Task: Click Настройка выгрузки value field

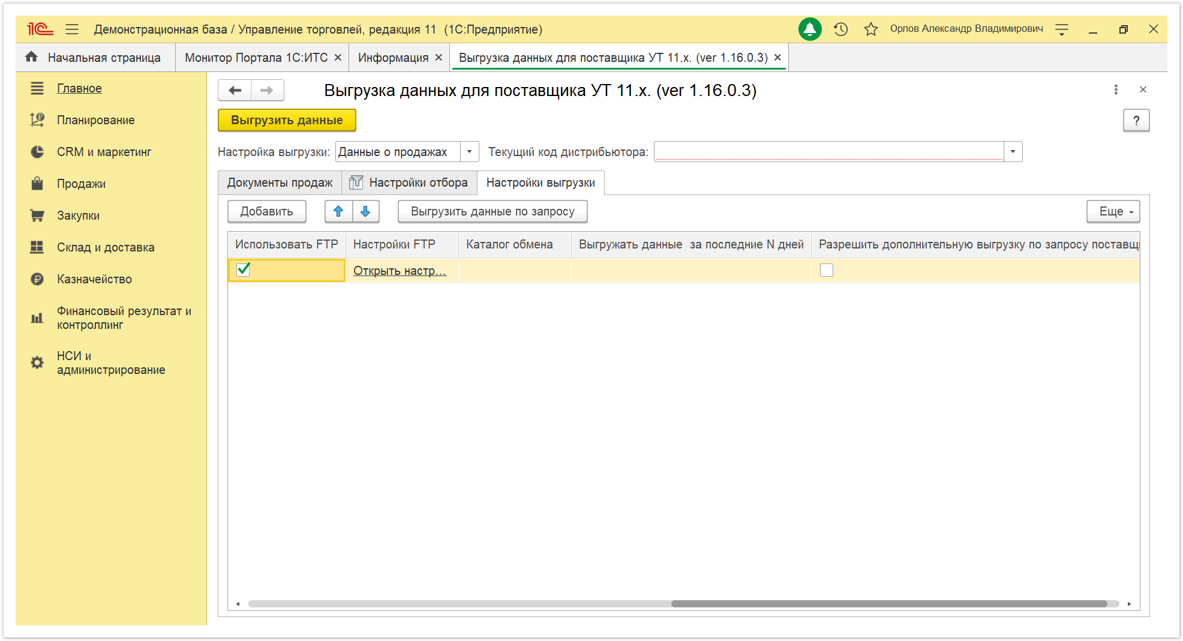Action: click(x=398, y=152)
